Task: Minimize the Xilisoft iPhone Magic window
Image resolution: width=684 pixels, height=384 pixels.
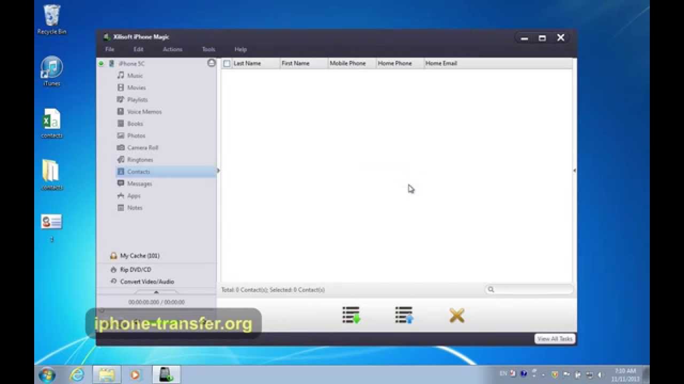Action: click(x=524, y=38)
